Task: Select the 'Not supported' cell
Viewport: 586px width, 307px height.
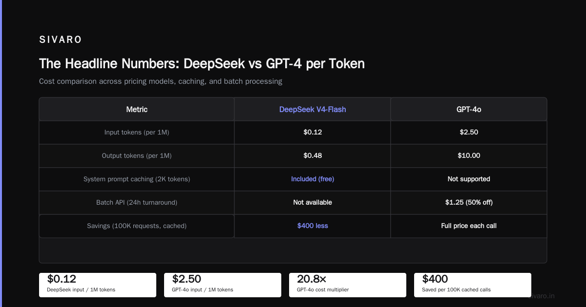Action: [x=469, y=179]
